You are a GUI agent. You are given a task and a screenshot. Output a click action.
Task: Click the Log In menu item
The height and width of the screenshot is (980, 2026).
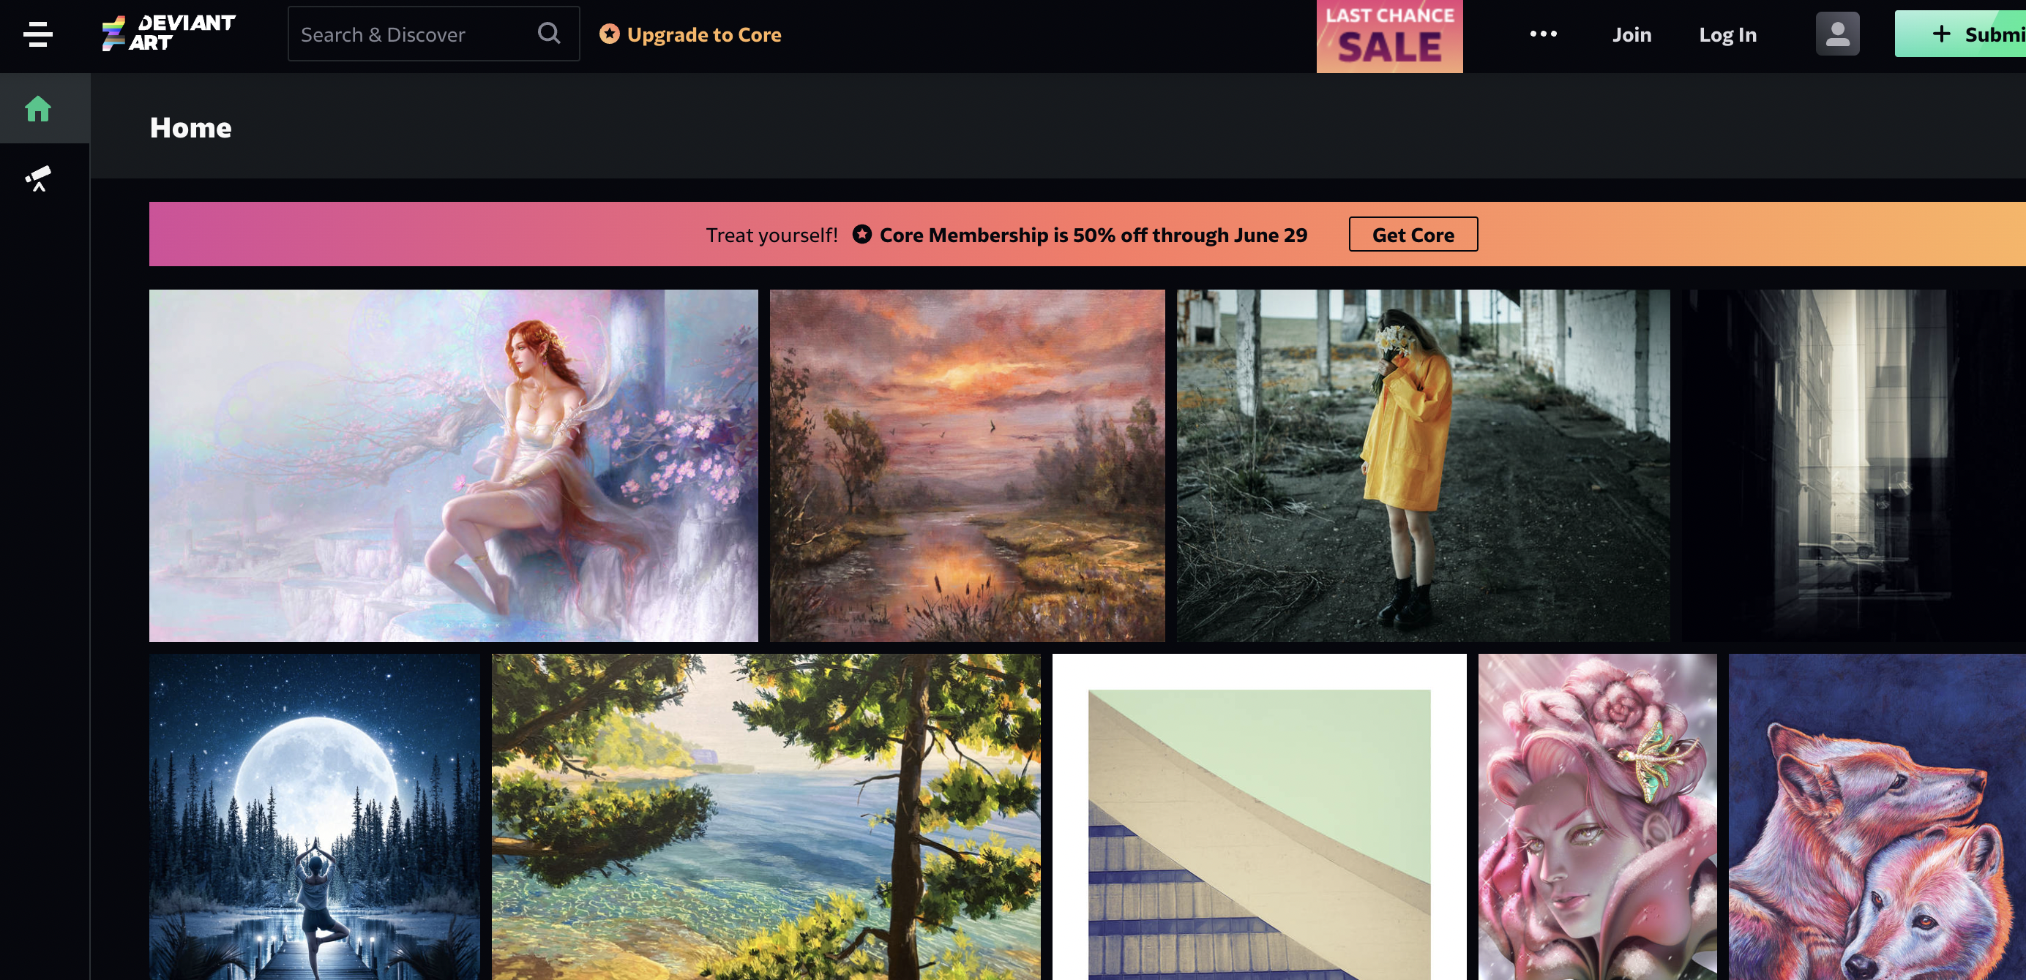pyautogui.click(x=1727, y=34)
